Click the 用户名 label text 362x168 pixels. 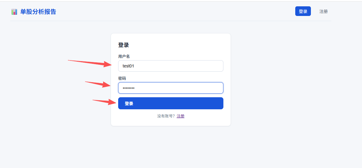(x=124, y=56)
